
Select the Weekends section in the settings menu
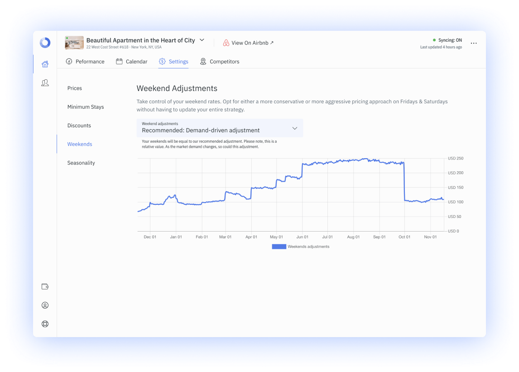[79, 144]
